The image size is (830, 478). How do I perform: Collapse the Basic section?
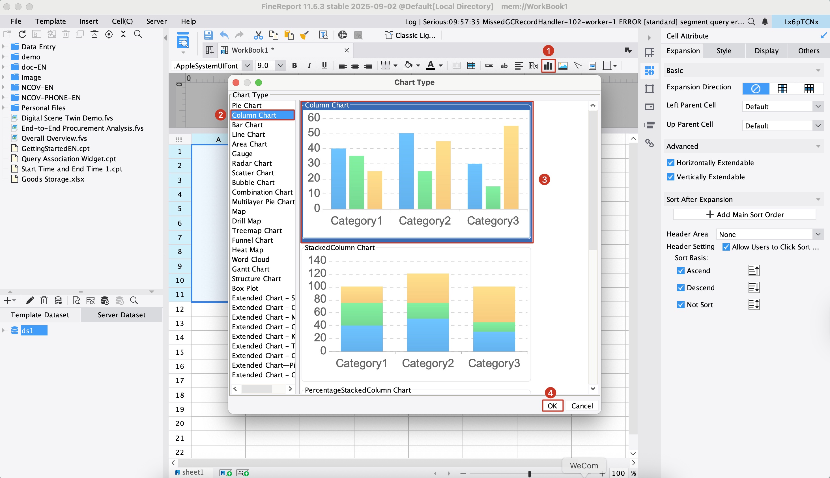pyautogui.click(x=818, y=71)
